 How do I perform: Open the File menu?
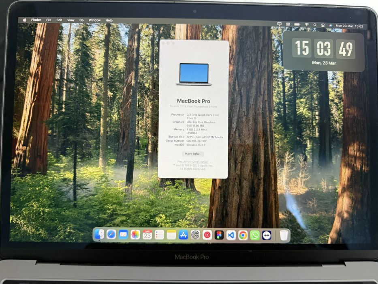[49, 20]
